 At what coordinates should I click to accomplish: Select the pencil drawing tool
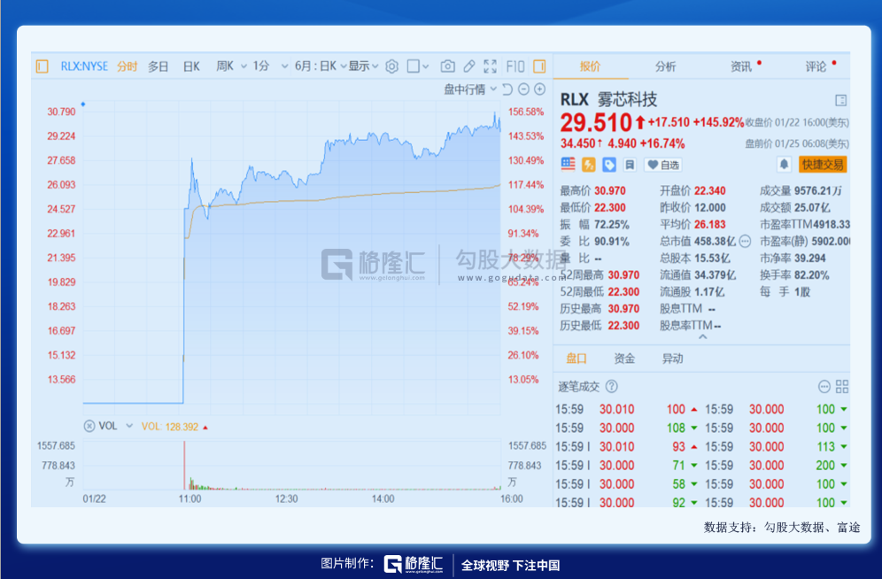click(469, 66)
